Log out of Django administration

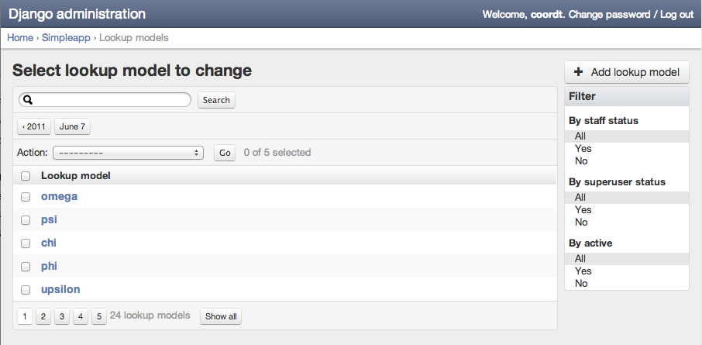click(676, 15)
